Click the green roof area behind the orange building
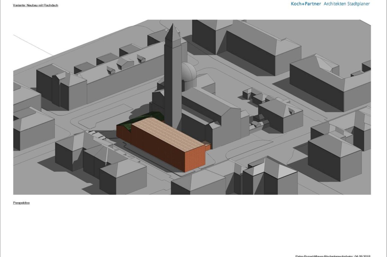Image resolution: width=387 pixels, height=257 pixels. 146,117
